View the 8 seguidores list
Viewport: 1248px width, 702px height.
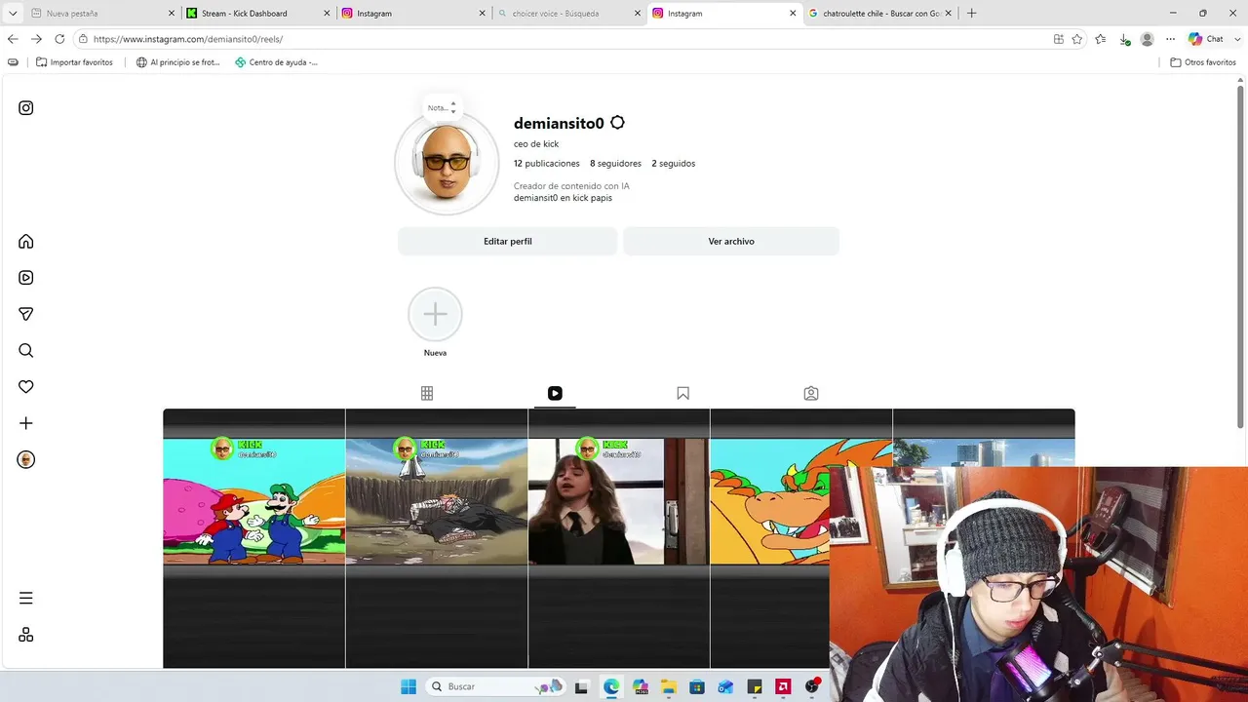coord(615,164)
